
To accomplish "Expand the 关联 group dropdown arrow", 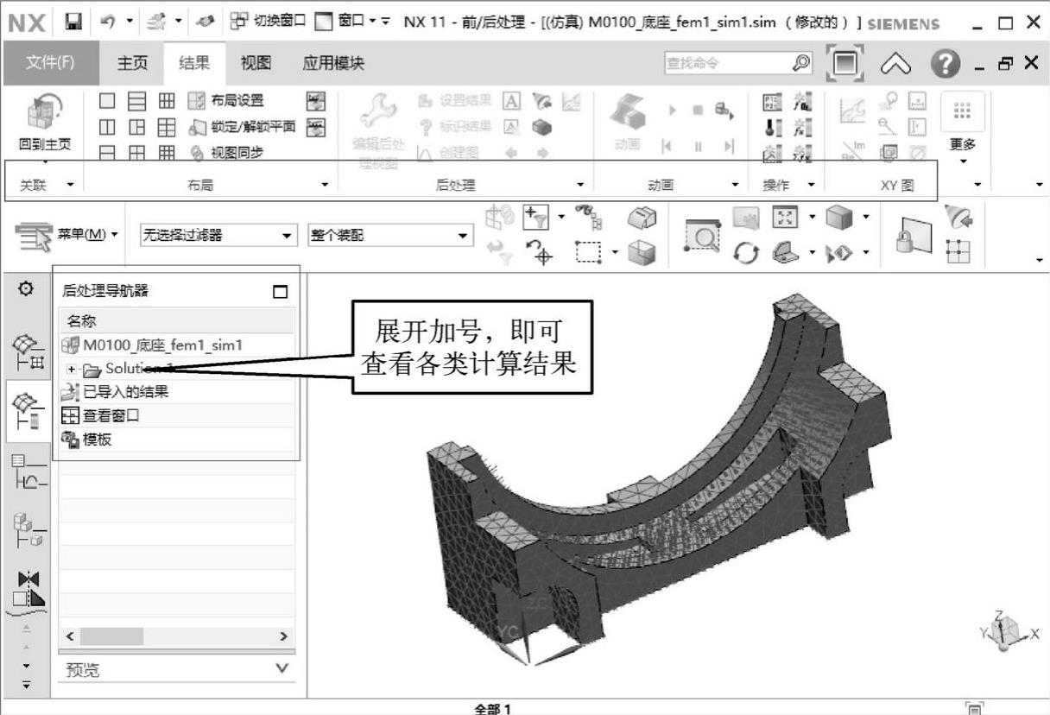I will click(x=71, y=184).
